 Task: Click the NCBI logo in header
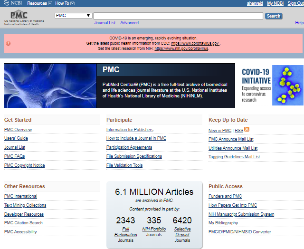(13, 3)
